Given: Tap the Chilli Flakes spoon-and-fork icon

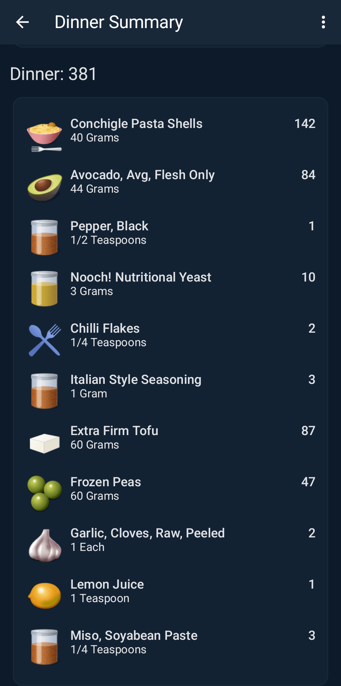Looking at the screenshot, I should pos(44,340).
